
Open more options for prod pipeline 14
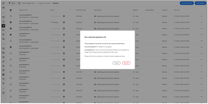tap(202, 35)
